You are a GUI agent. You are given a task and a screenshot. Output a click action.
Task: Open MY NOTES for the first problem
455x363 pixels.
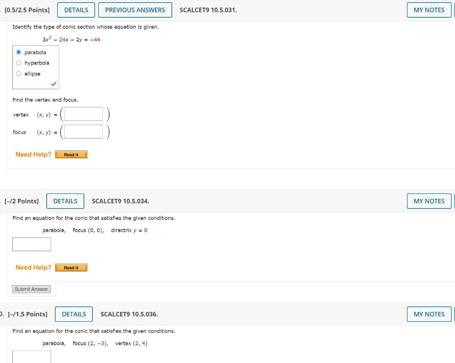[x=428, y=10]
